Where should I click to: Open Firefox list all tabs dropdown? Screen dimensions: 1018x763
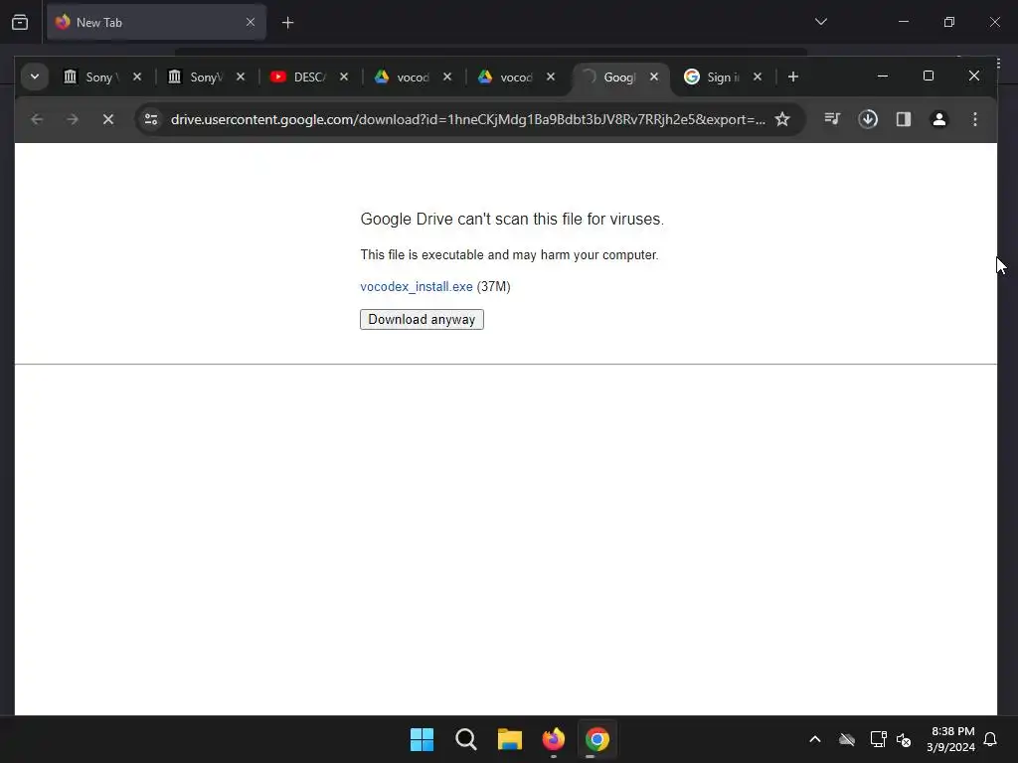[820, 22]
